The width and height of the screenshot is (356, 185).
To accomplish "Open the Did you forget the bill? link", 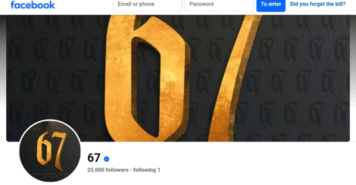I will coord(318,4).
